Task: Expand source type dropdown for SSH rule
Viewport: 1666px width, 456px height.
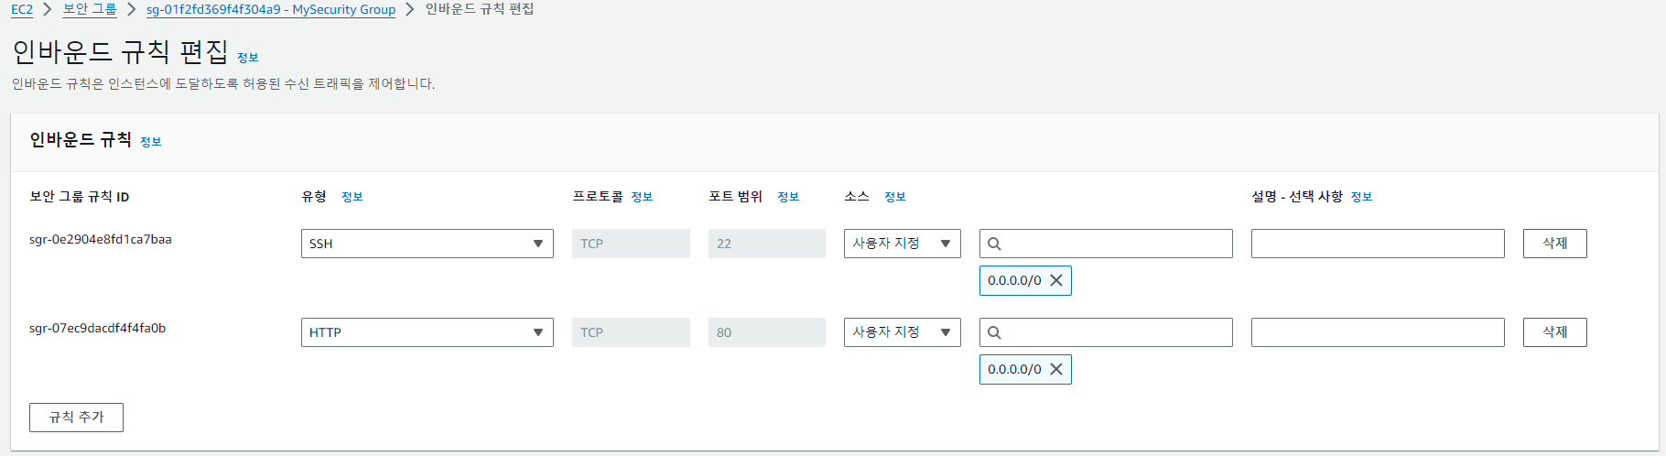Action: (903, 244)
